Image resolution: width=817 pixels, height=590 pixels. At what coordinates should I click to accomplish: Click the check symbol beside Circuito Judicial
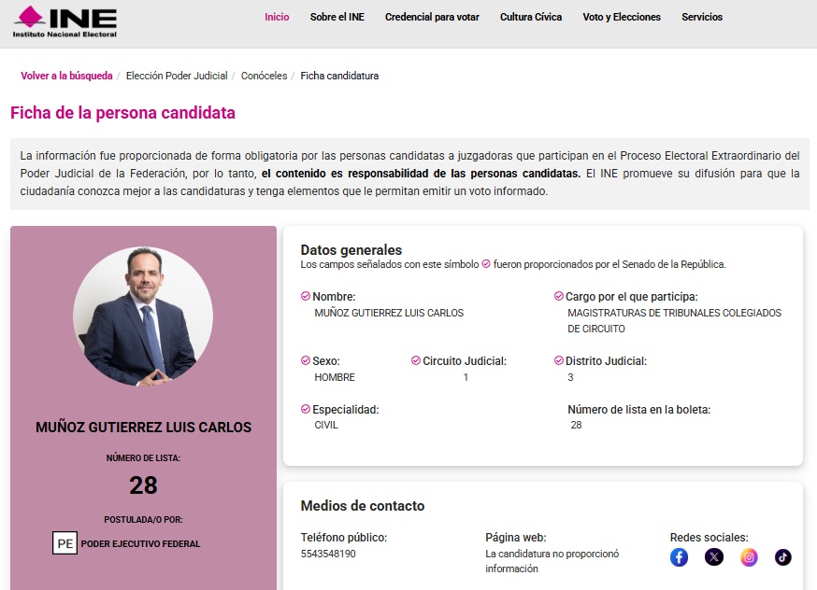[416, 361]
